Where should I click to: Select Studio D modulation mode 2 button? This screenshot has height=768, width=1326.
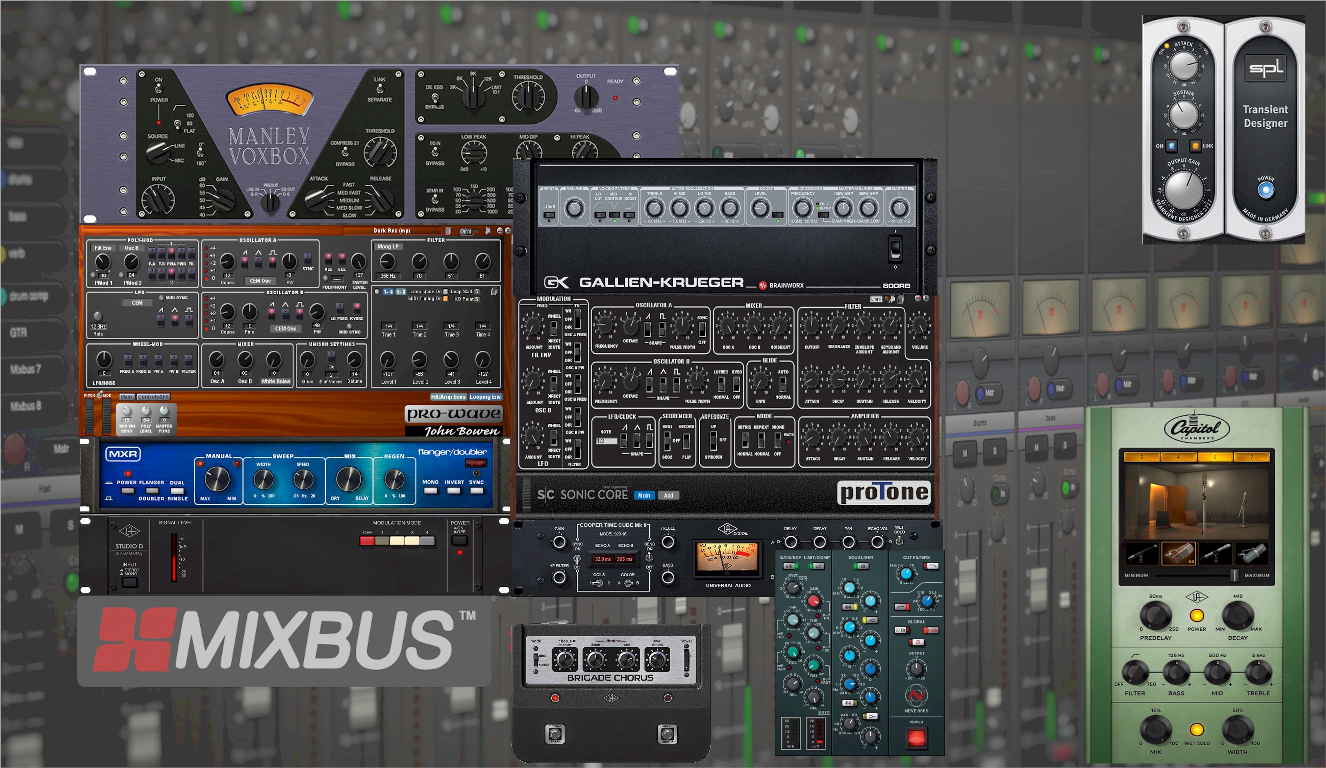[397, 541]
